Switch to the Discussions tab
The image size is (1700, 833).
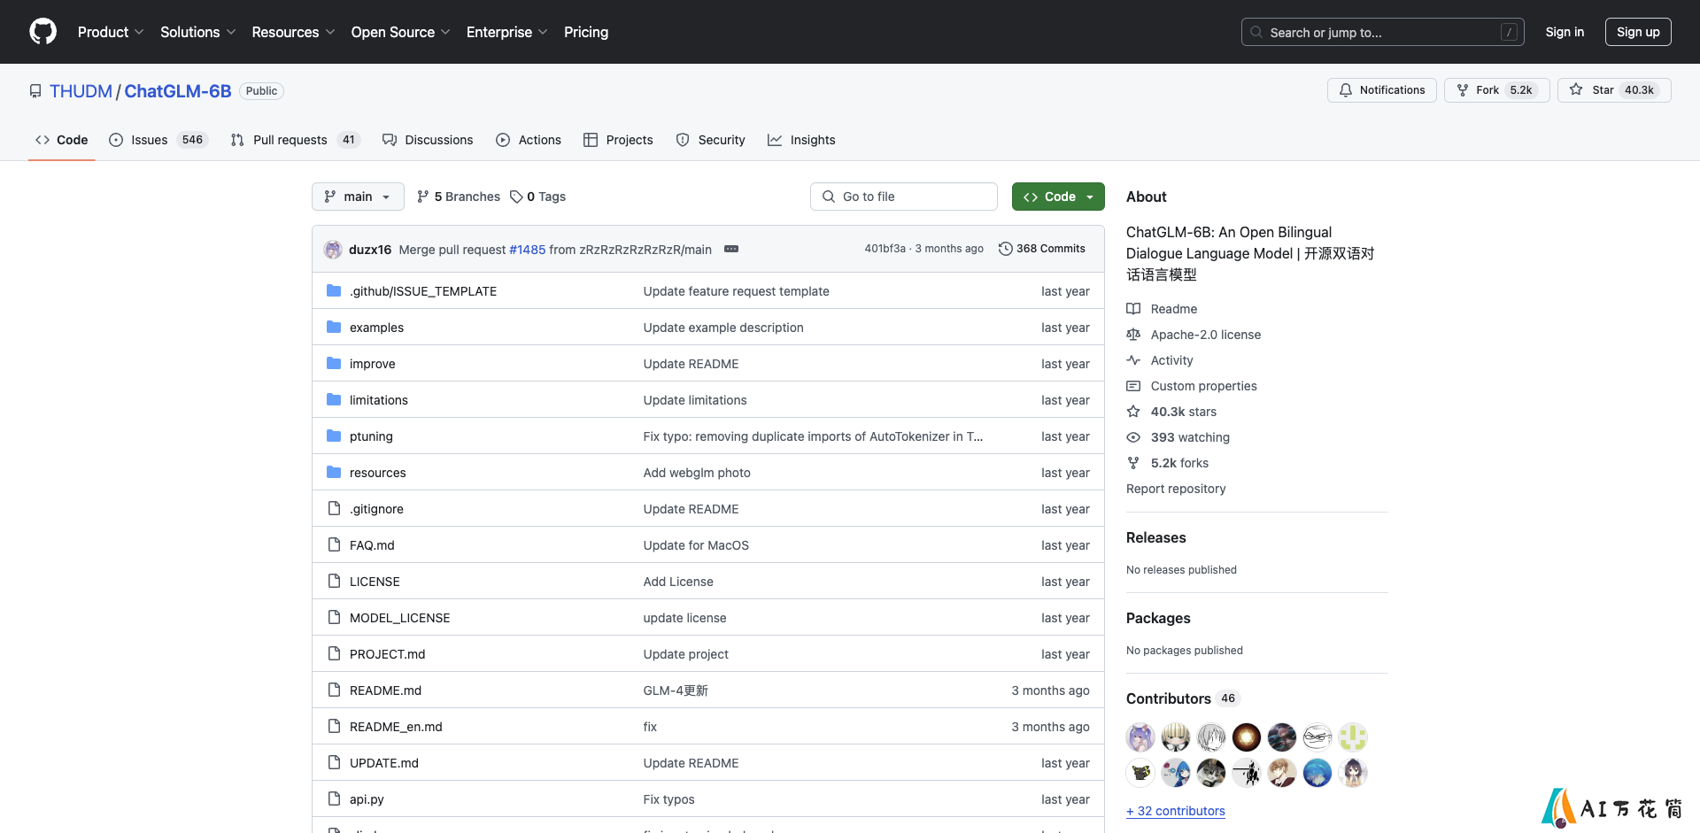[x=428, y=140]
